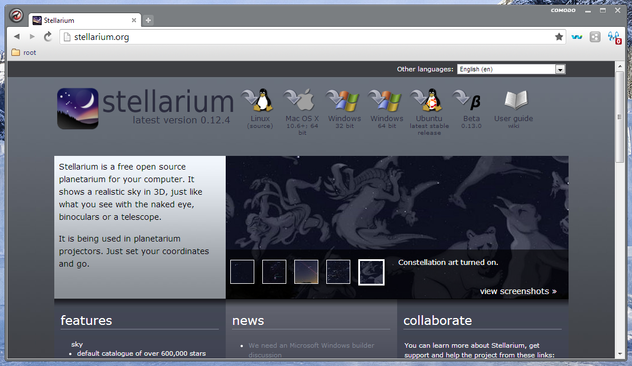Screen dimensions: 632x366
Task: Open the root bookmarks folder
Action: pos(24,53)
